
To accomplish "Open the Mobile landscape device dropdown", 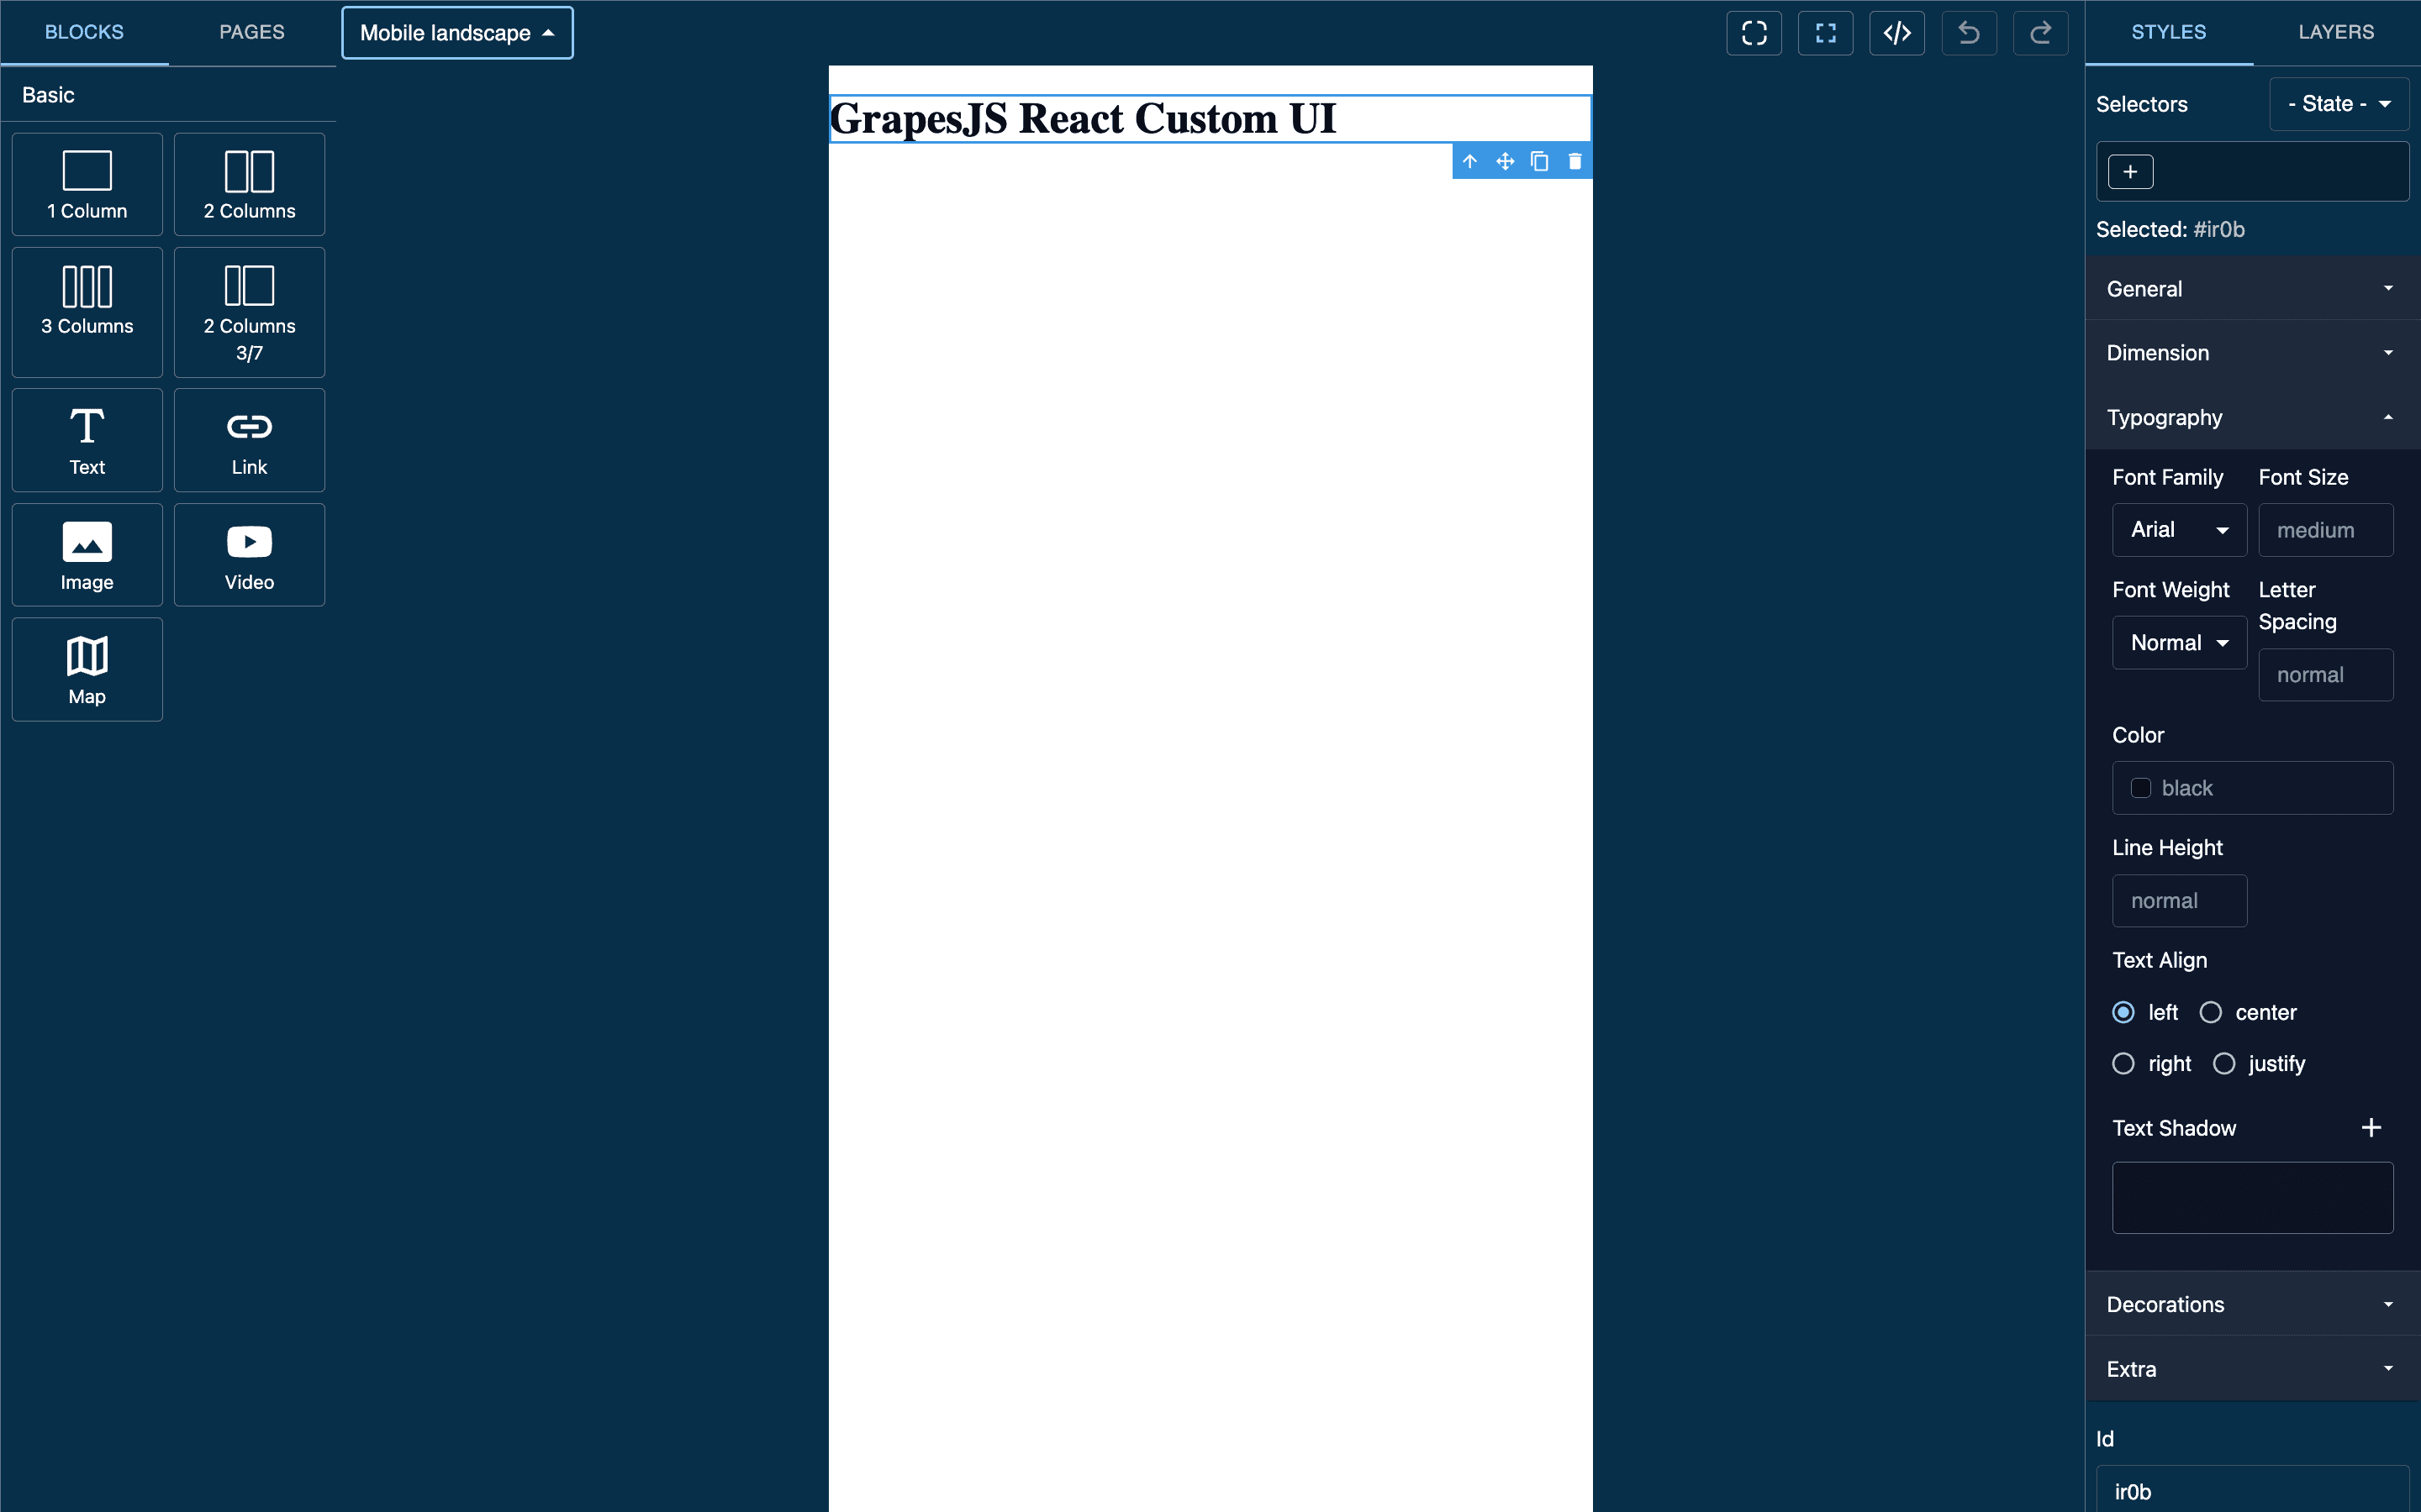I will 457,33.
